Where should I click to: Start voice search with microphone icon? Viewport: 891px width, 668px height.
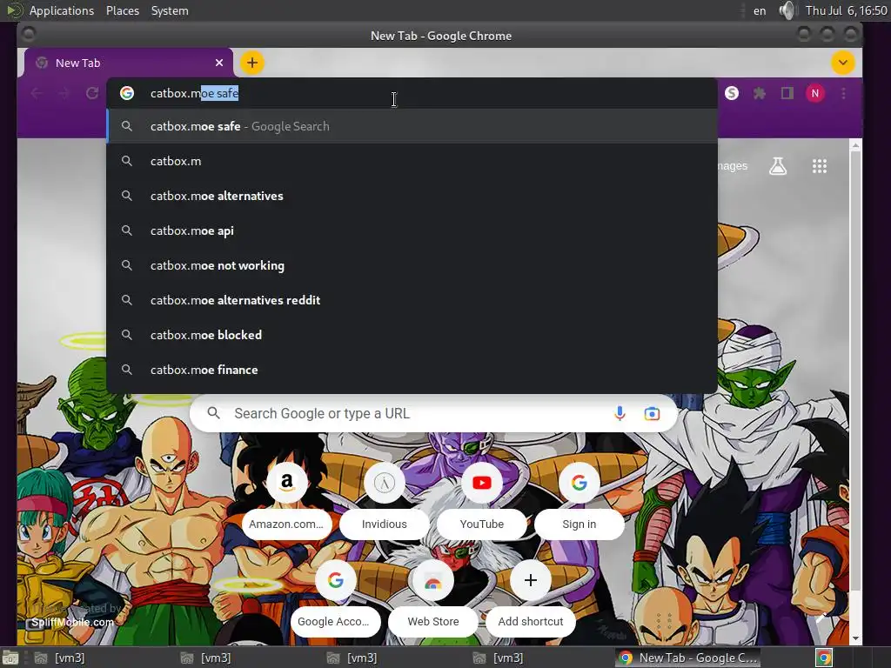[x=620, y=413]
